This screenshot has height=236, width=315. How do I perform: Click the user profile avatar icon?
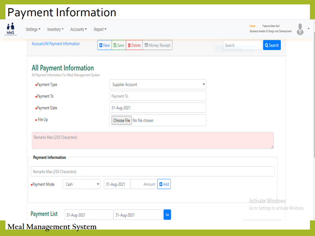(x=300, y=29)
